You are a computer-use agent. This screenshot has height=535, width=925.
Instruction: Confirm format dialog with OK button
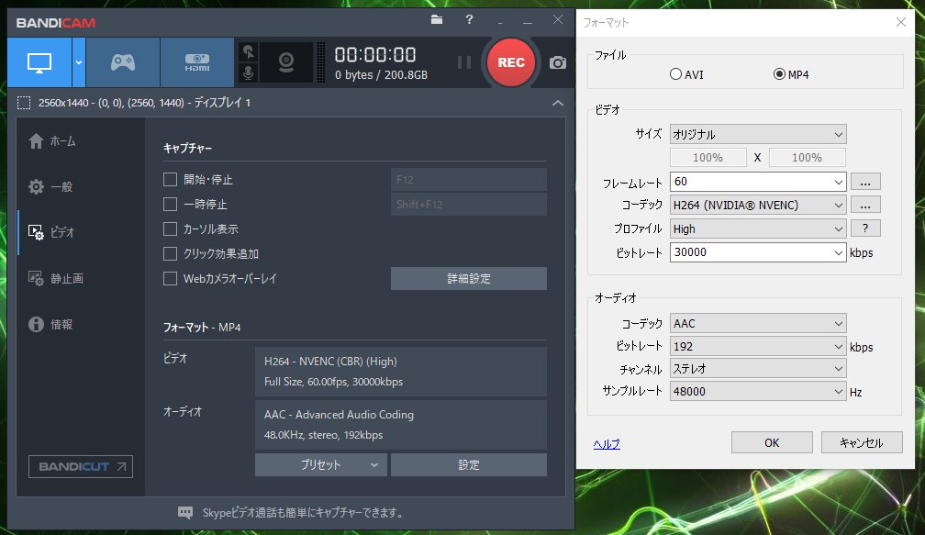pos(772,442)
